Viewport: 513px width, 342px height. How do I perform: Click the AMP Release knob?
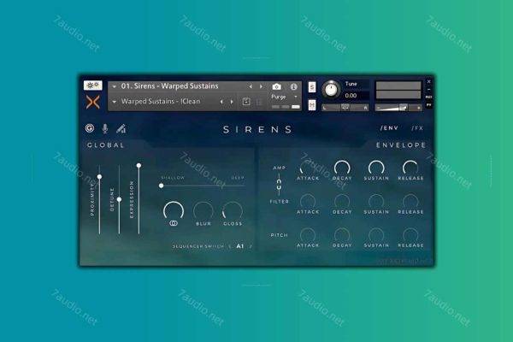(x=410, y=168)
